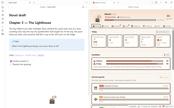The height and width of the screenshot is (108, 174).
Task: Go back in Mochi's house pane
Action: pyautogui.click(x=93, y=7)
